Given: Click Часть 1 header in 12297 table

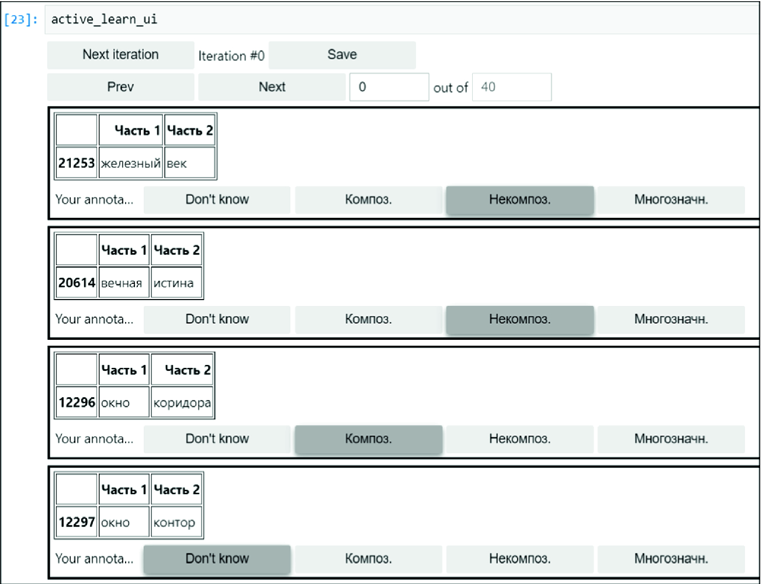Looking at the screenshot, I should pos(124,489).
